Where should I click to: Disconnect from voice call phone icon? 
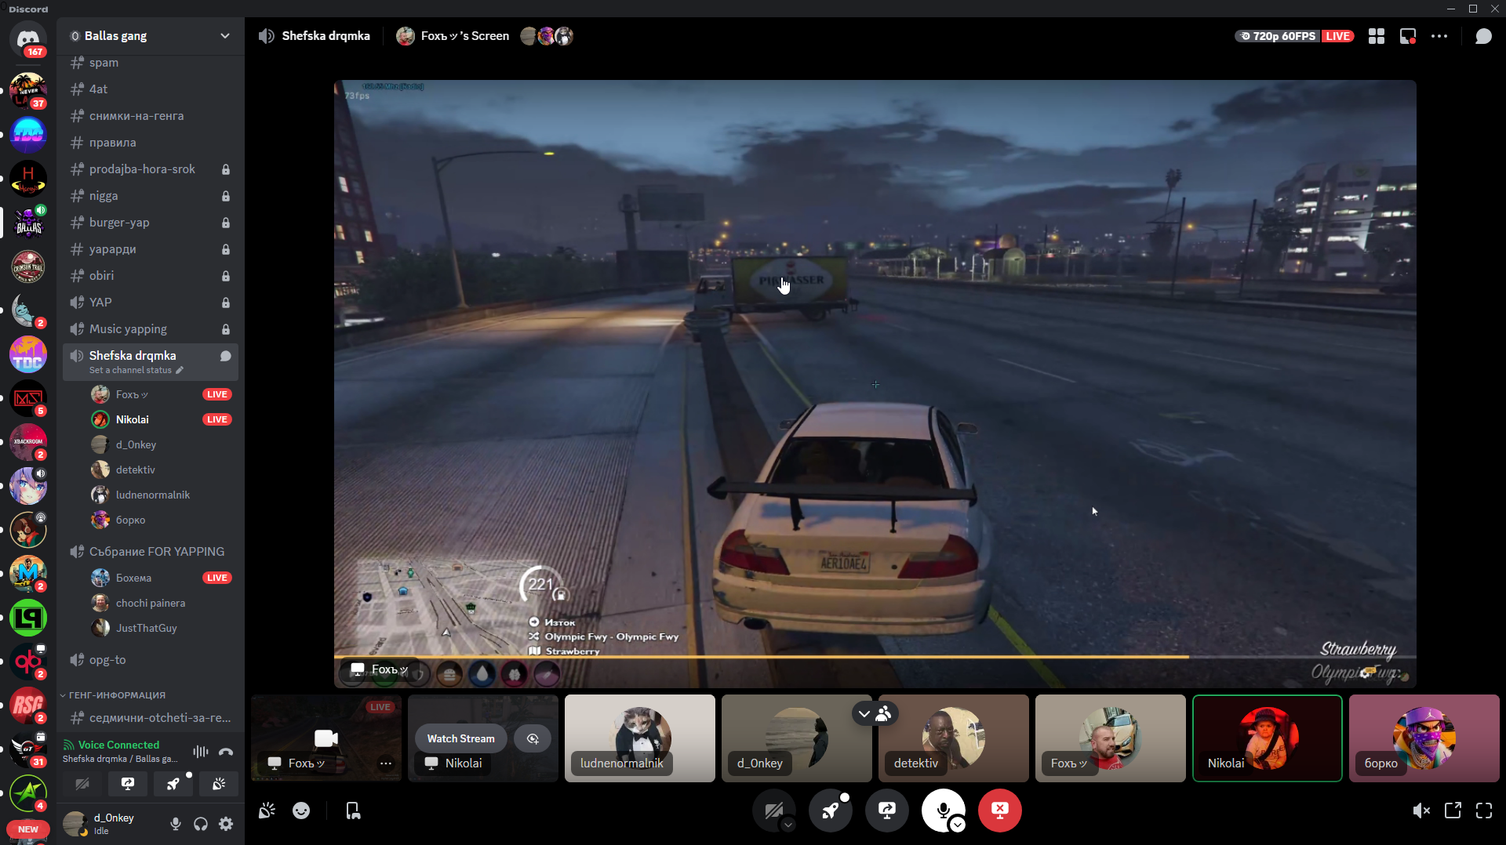coord(226,752)
